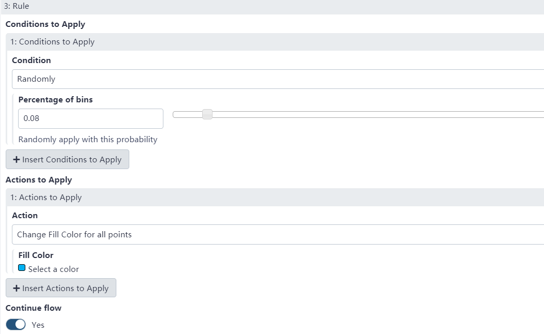Click the Condition field label
This screenshot has height=334, width=544.
tap(32, 60)
